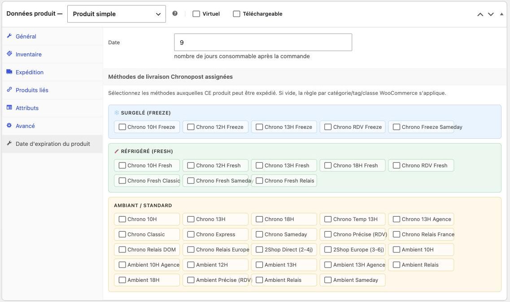The width and height of the screenshot is (510, 302).
Task: Move the product data panel down
Action: tap(491, 14)
